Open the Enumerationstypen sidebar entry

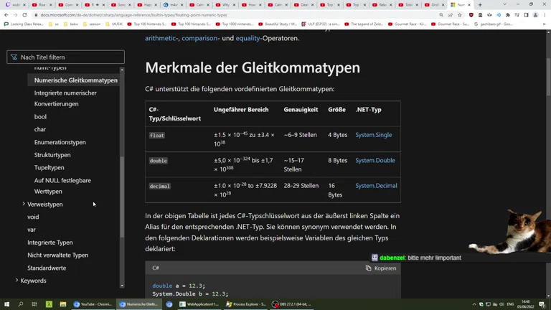point(60,142)
